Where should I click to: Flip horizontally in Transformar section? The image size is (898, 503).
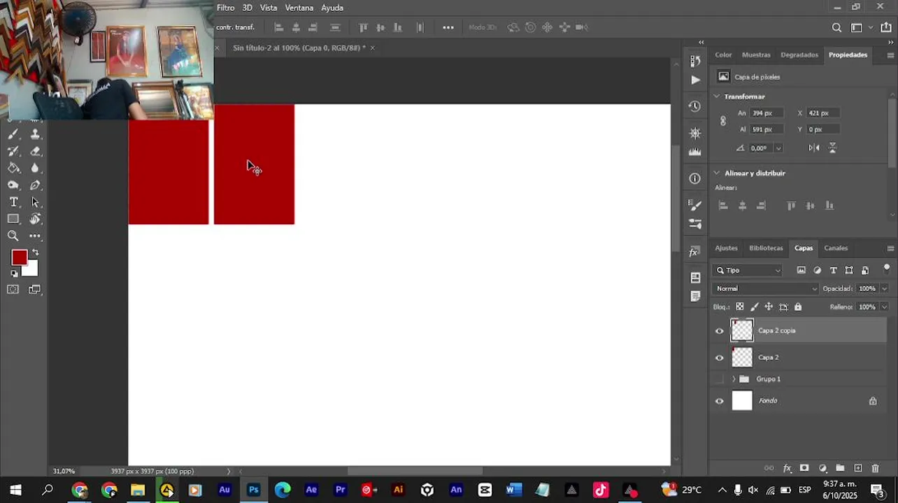click(x=814, y=148)
